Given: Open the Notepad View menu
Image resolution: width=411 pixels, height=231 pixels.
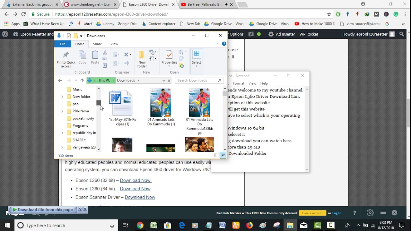Looking at the screenshot, I should click(x=252, y=83).
